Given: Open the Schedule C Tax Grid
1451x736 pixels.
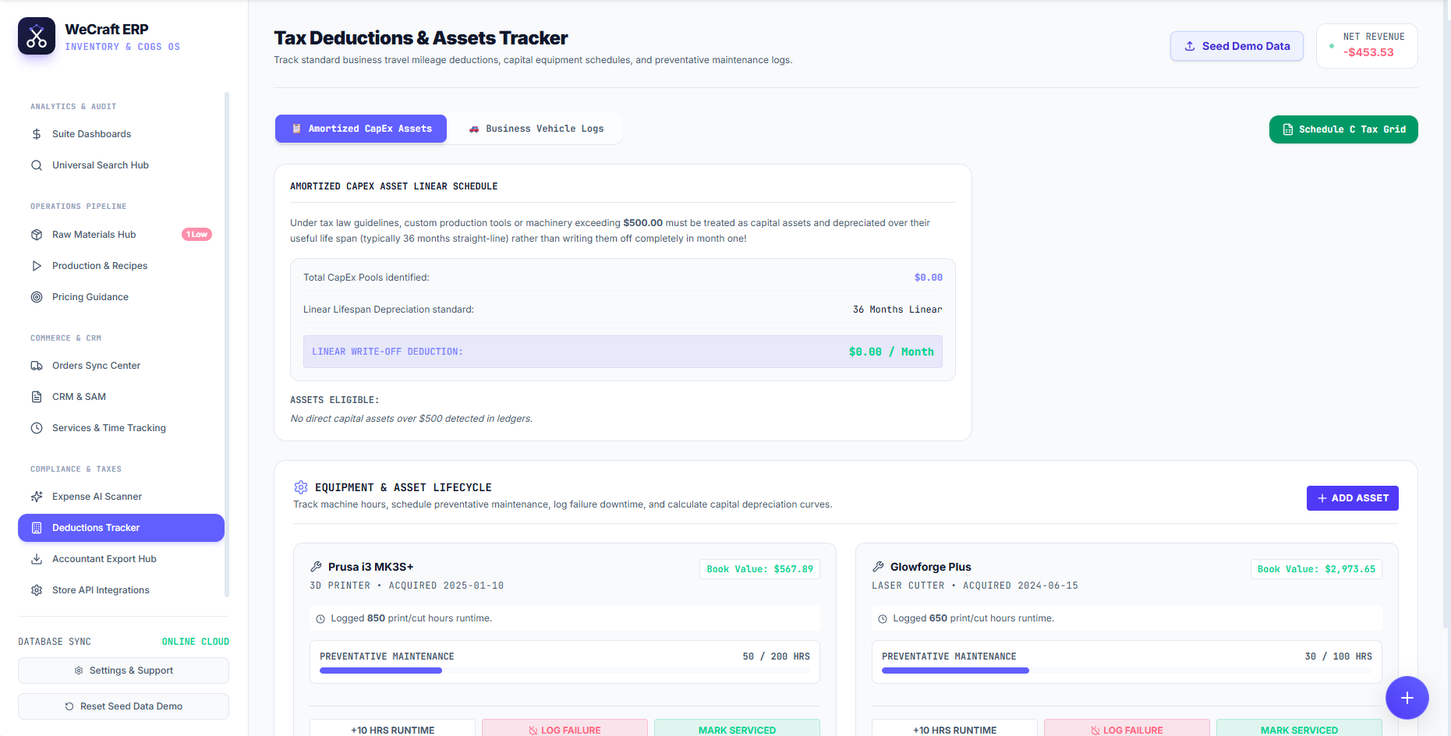Looking at the screenshot, I should [x=1343, y=129].
